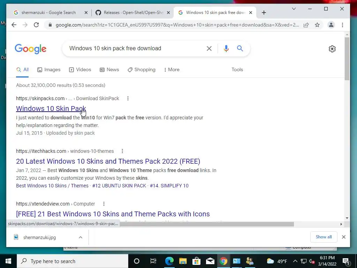
Task: Close the Releases Open-Shell tab
Action: tap(168, 13)
